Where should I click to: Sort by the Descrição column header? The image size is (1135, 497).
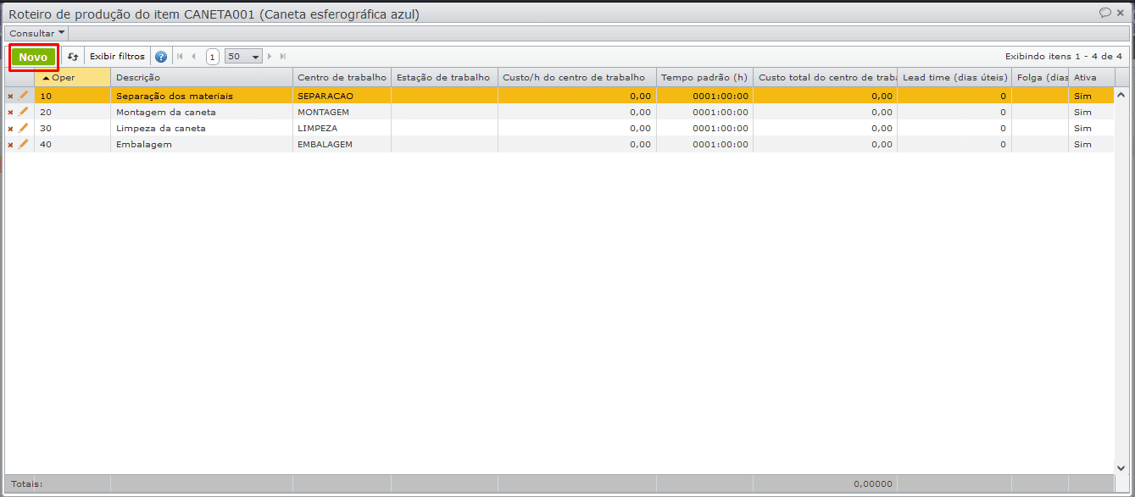tap(202, 77)
